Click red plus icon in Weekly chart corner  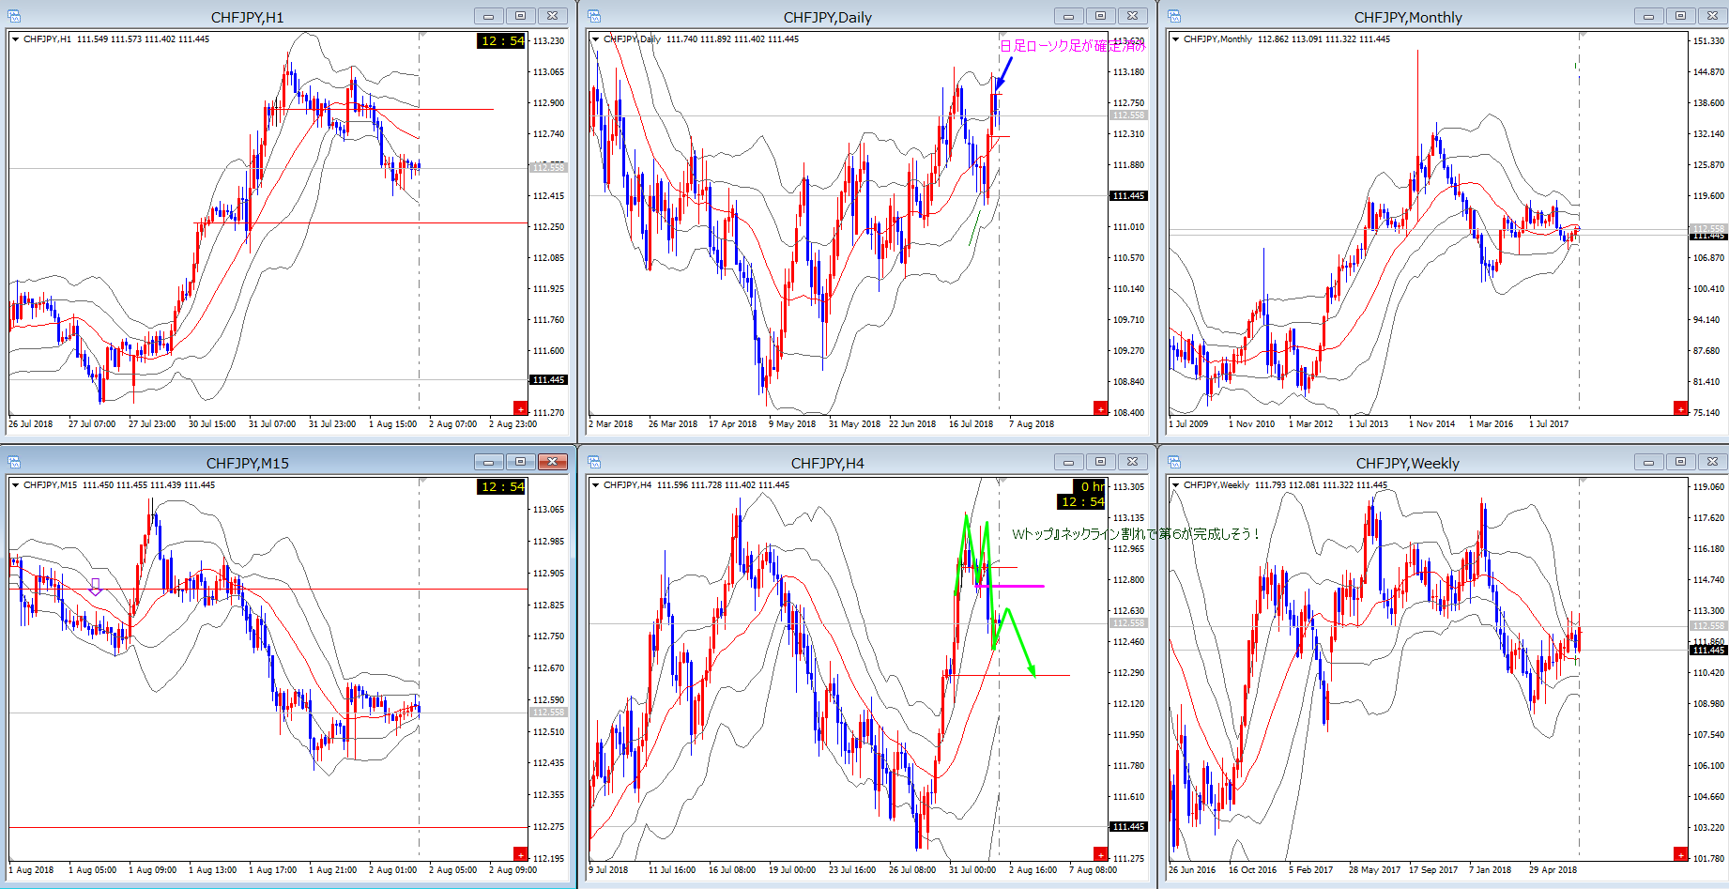pyautogui.click(x=1680, y=854)
